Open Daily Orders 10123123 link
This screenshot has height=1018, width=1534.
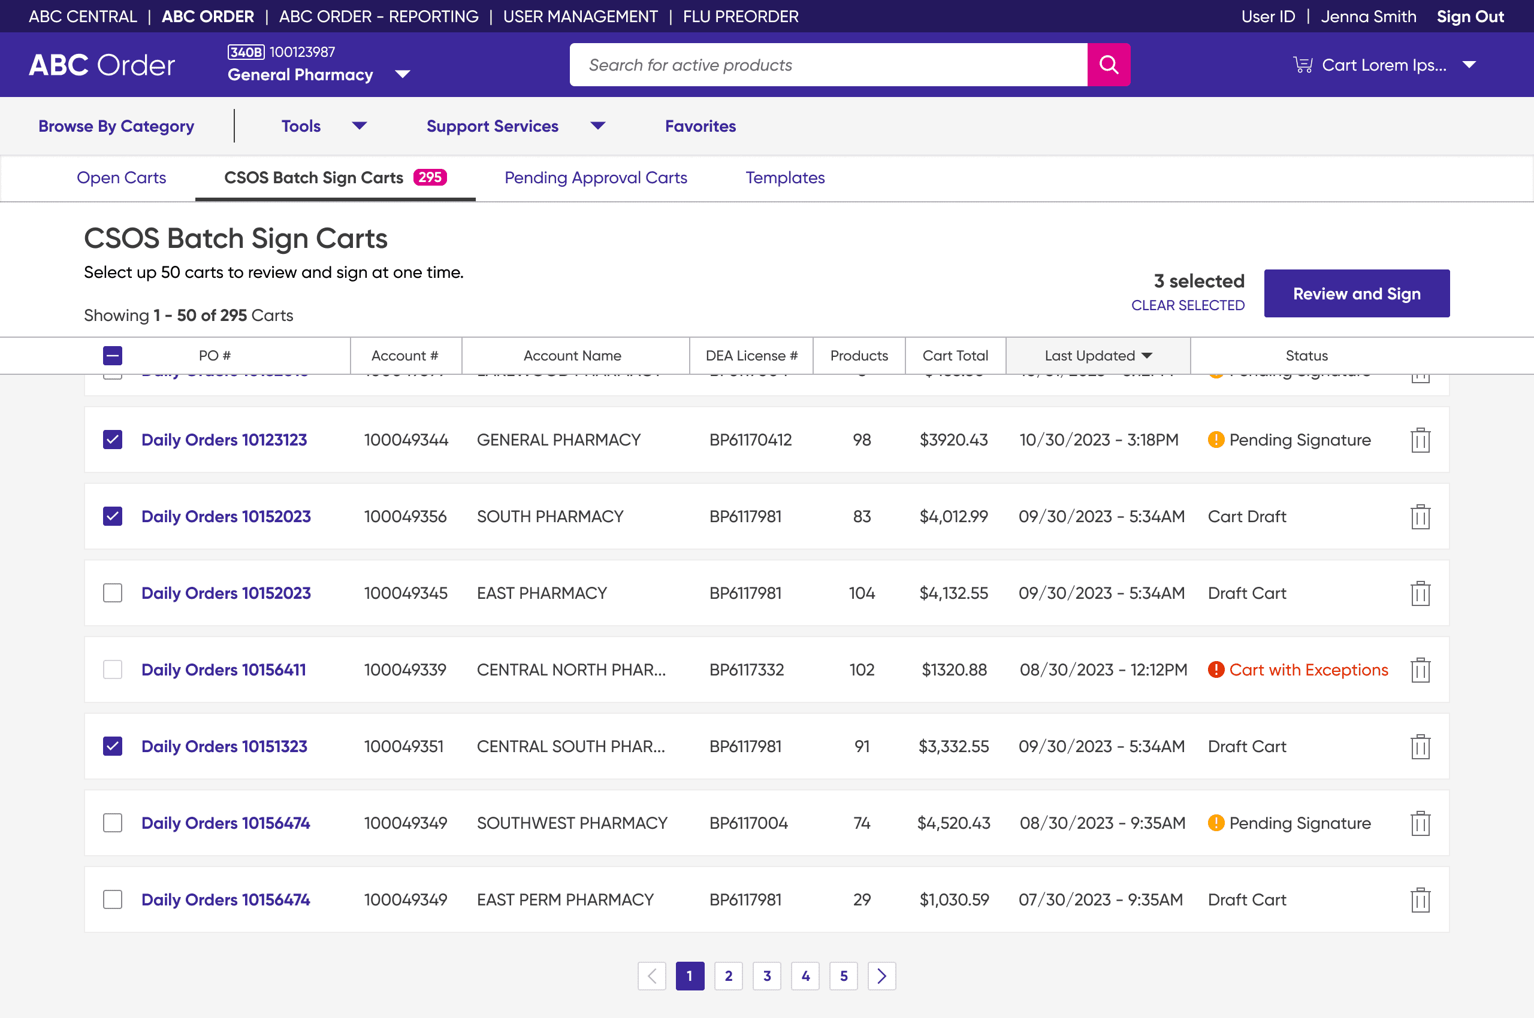[x=224, y=440]
